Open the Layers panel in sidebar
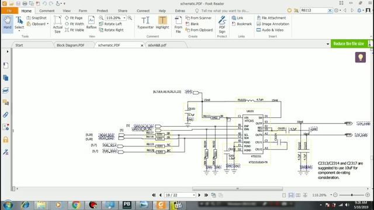 (x=6, y=90)
